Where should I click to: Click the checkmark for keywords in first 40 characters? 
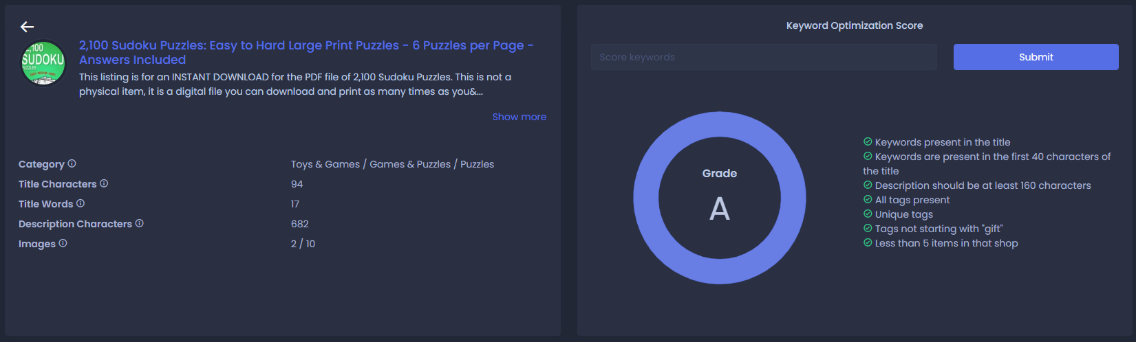[x=868, y=156]
